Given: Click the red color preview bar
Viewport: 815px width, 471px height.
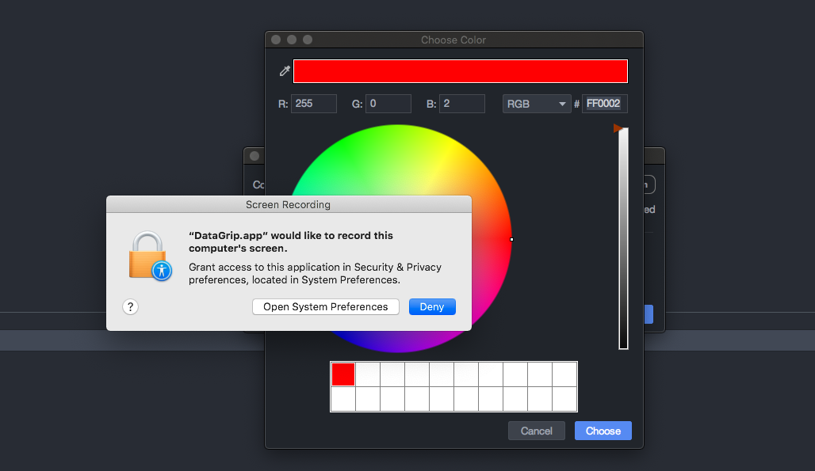Looking at the screenshot, I should coord(460,71).
